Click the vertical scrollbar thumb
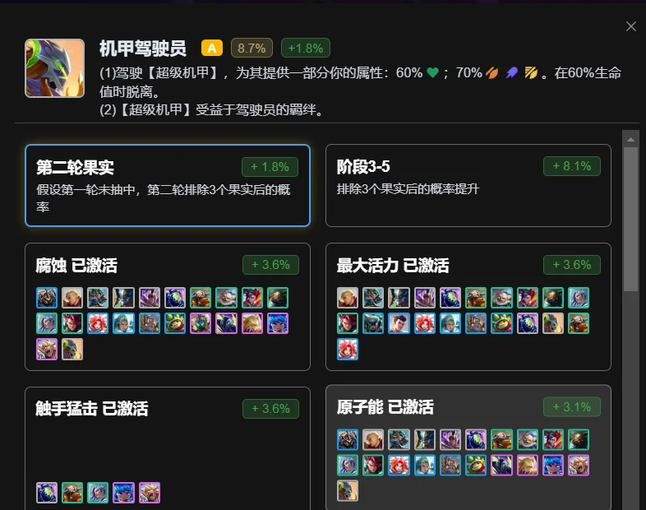 coord(630,220)
